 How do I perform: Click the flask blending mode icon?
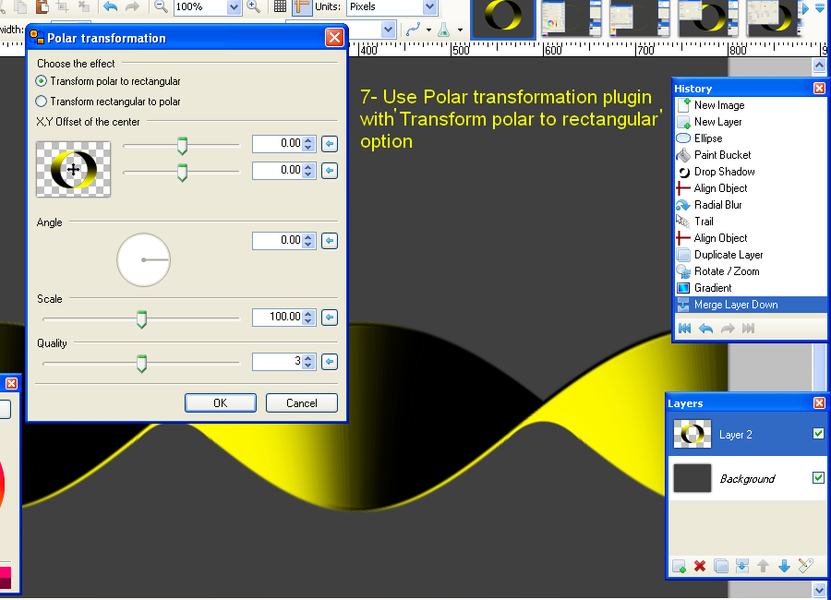pyautogui.click(x=444, y=30)
